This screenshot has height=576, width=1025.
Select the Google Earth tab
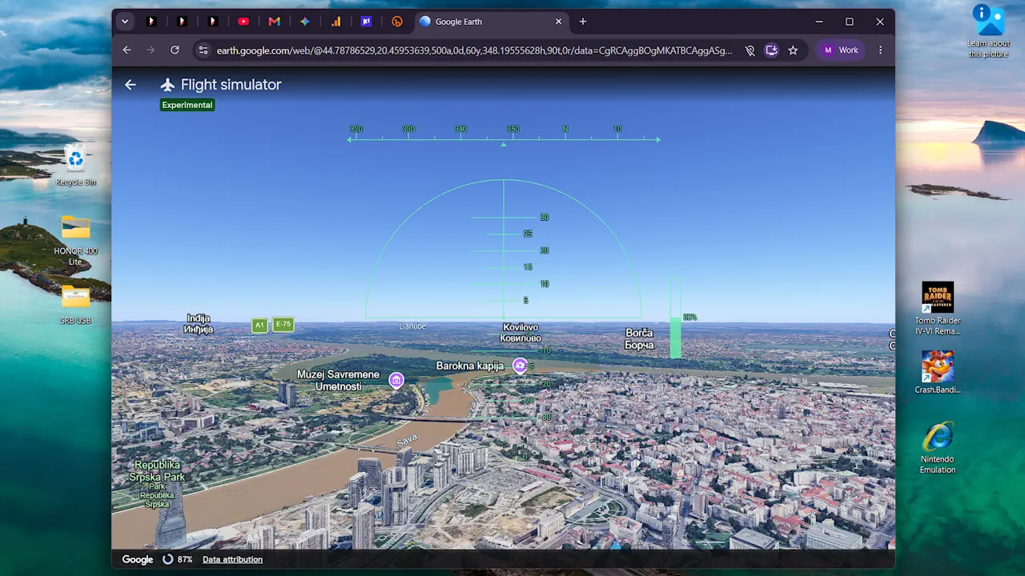[491, 22]
